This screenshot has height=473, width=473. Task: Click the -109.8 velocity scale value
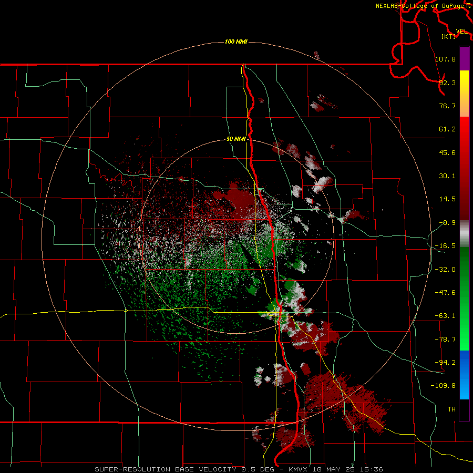443,386
